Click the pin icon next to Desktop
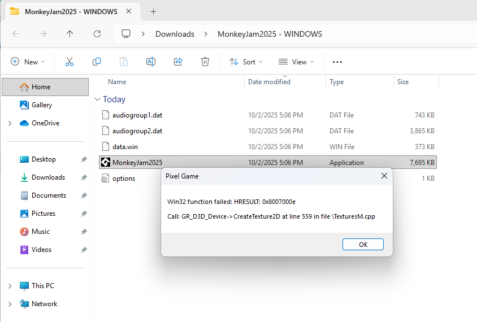477x322 pixels. [x=84, y=159]
